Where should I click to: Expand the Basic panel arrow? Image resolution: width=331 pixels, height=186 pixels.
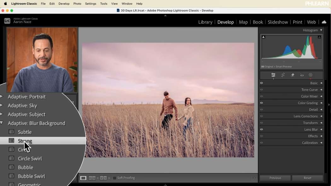pyautogui.click(x=321, y=83)
